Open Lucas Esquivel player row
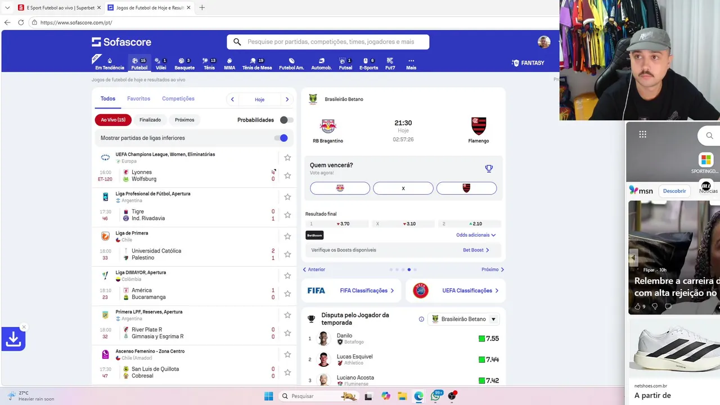This screenshot has height=405, width=720. (x=403, y=359)
